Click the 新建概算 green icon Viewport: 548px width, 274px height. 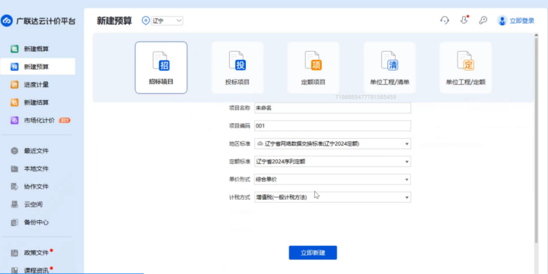pyautogui.click(x=14, y=49)
